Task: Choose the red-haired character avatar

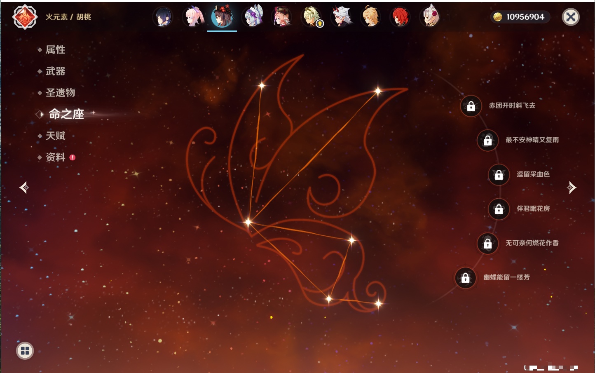Action: 400,17
